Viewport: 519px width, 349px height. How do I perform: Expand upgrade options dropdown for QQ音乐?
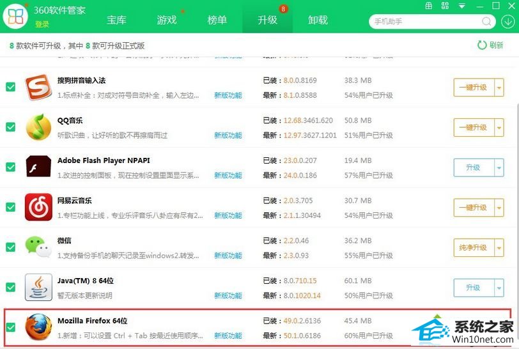(499, 127)
